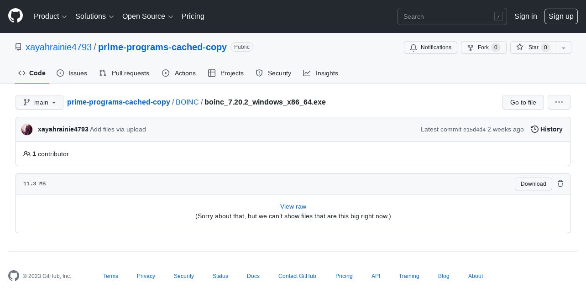Image resolution: width=586 pixels, height=304 pixels.
Task: Open Terms in footer
Action: click(x=110, y=276)
